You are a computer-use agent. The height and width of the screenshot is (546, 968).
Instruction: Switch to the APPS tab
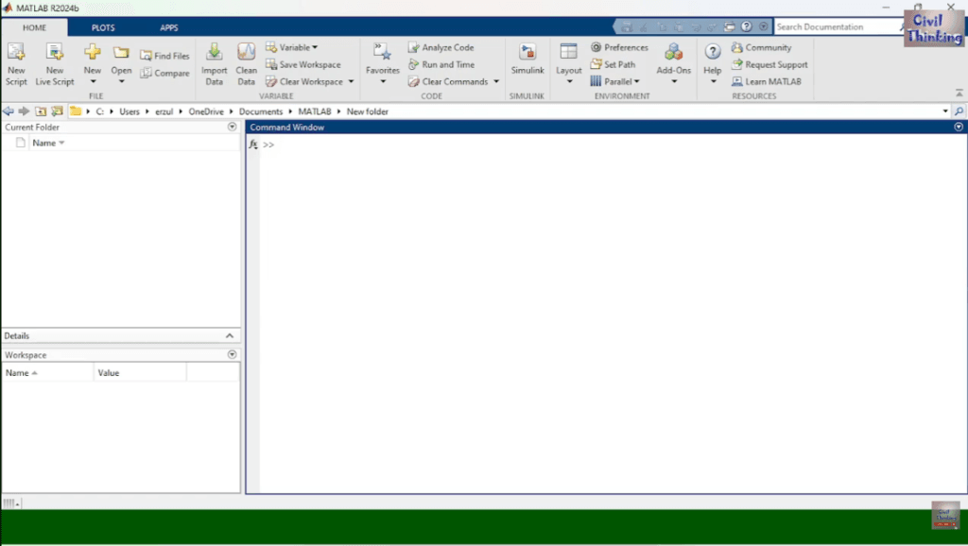pos(169,27)
